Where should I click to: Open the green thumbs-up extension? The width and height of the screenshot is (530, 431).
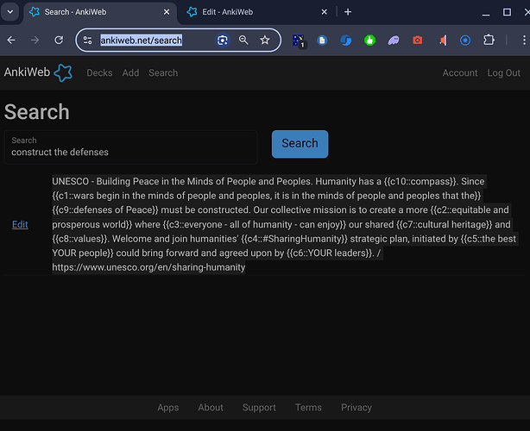click(369, 41)
